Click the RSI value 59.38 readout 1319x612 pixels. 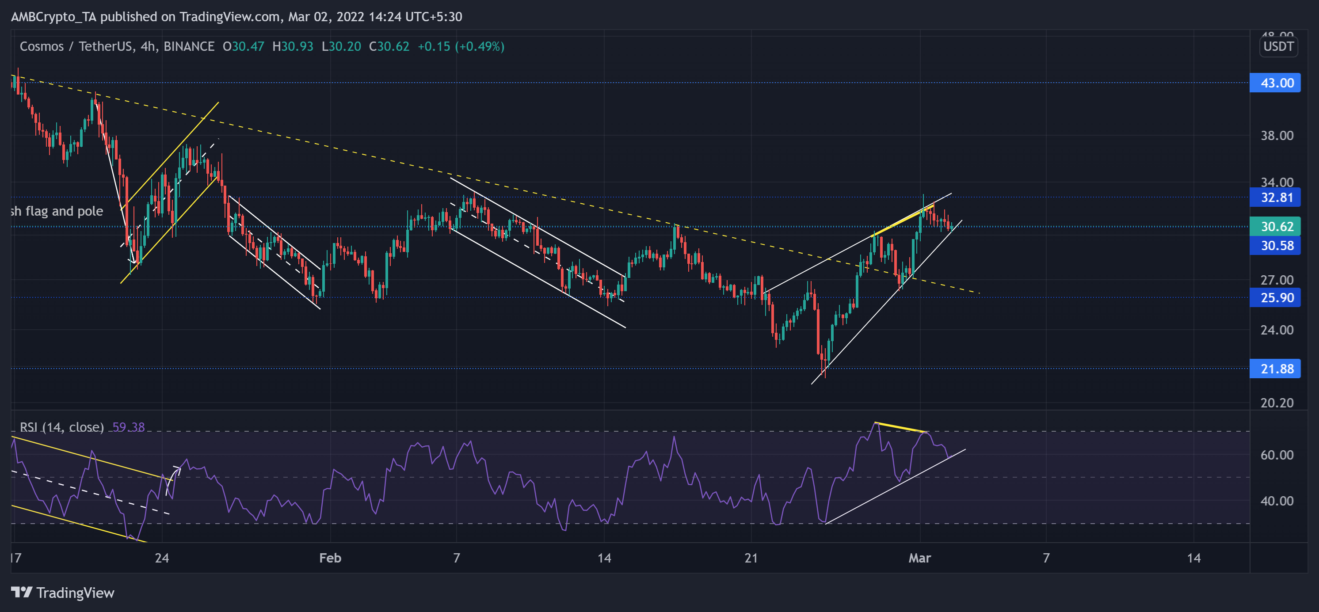[x=128, y=427]
